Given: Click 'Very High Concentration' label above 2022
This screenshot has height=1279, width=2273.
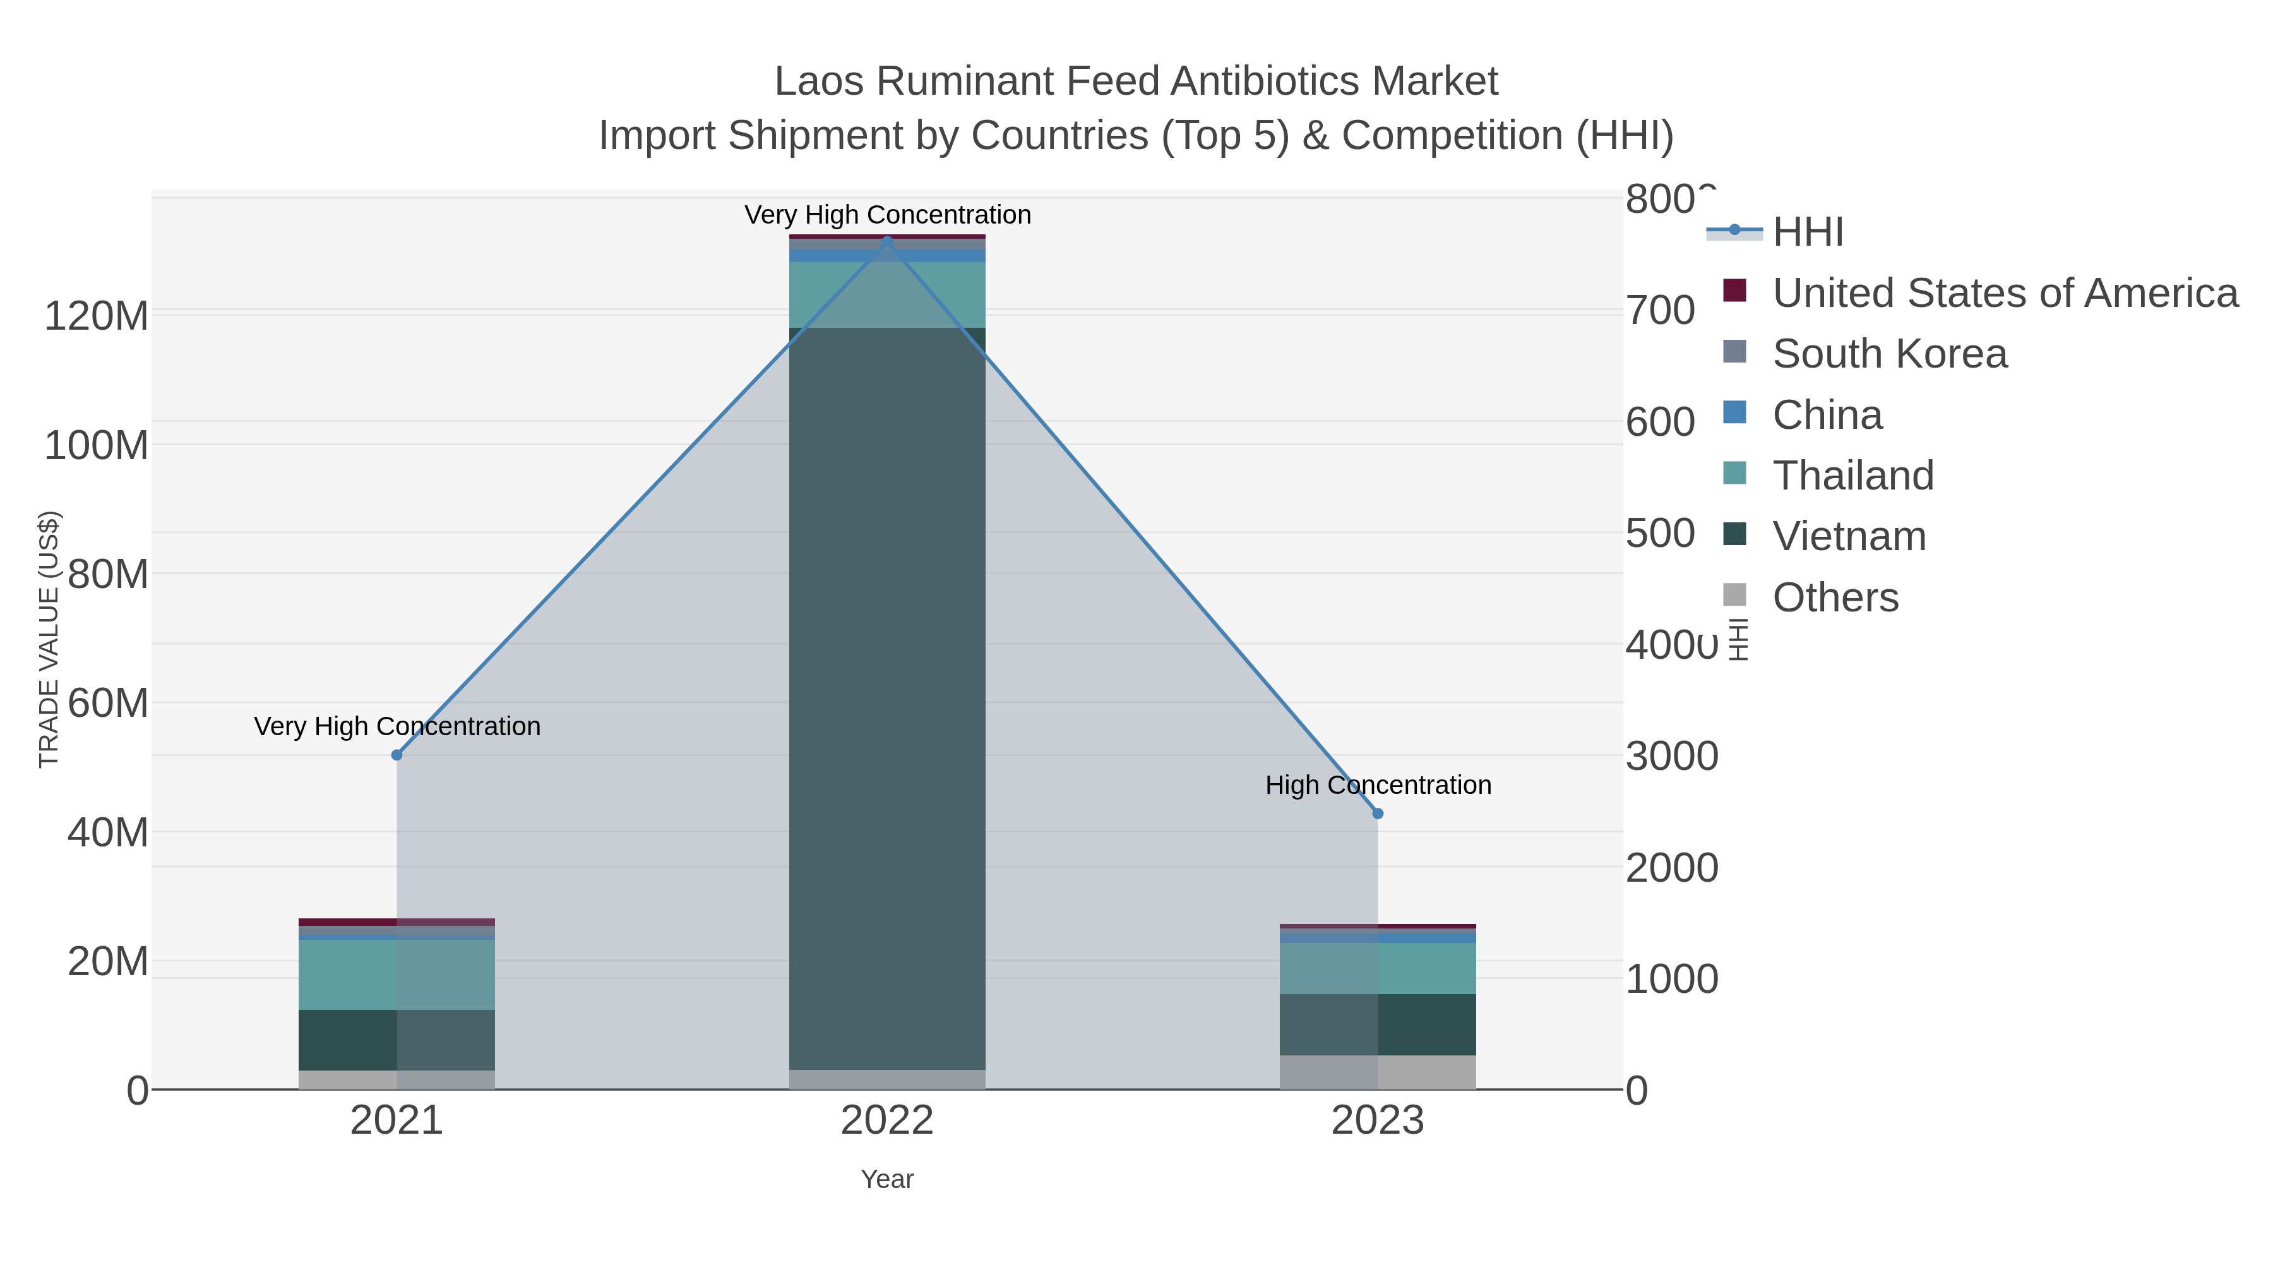Looking at the screenshot, I should (x=888, y=215).
